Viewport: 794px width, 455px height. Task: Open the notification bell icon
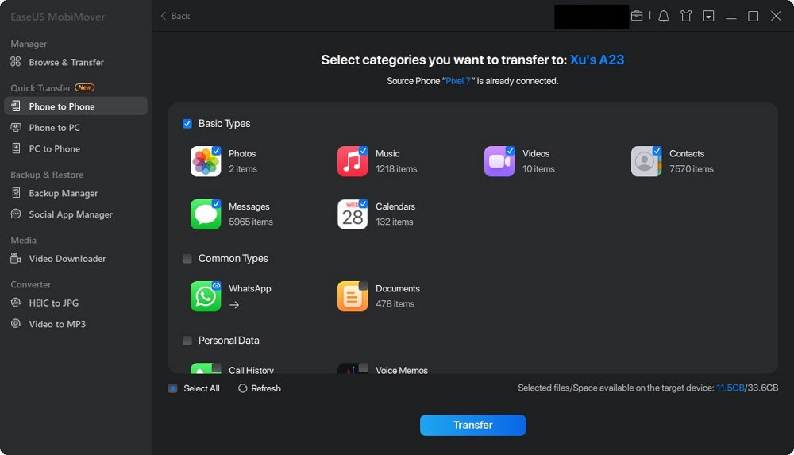(x=664, y=16)
